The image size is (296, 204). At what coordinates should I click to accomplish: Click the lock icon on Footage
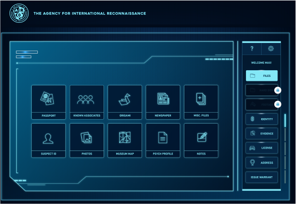(x=278, y=104)
